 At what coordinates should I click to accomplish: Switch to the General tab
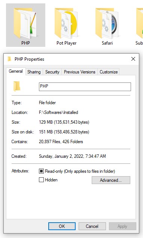16,71
